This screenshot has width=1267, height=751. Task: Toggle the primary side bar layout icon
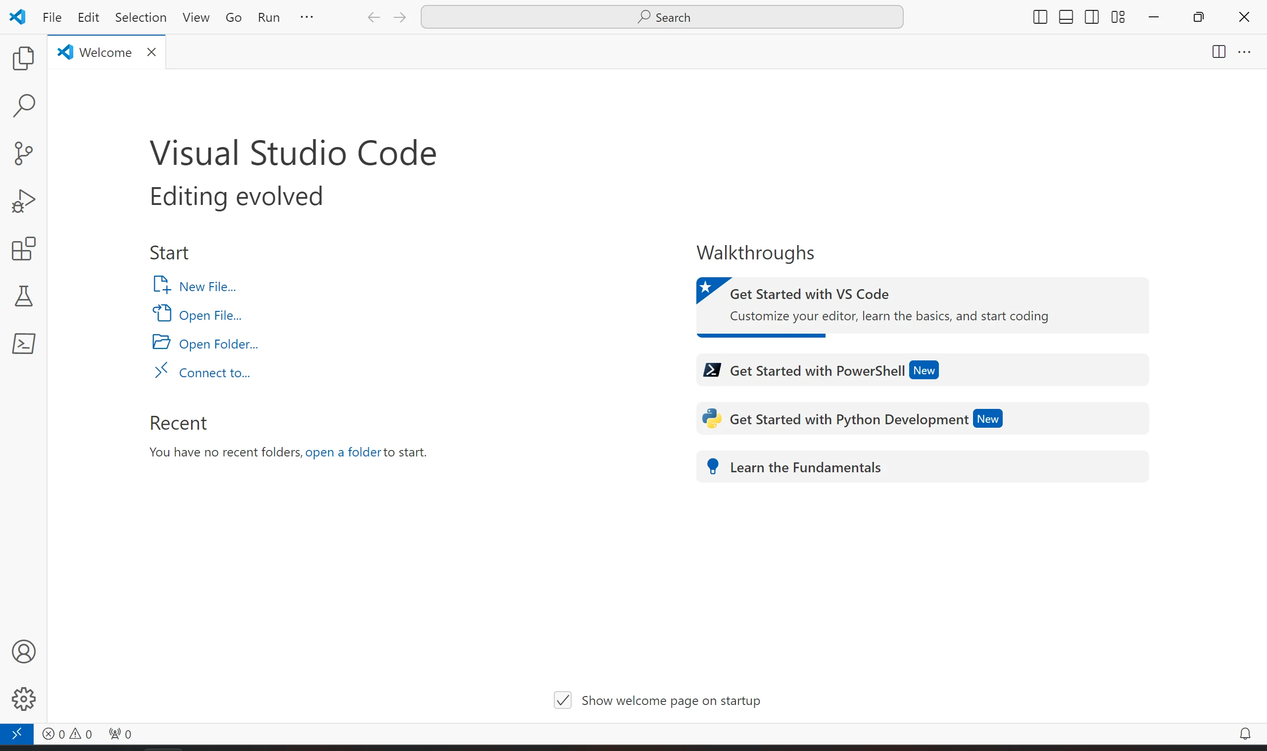click(x=1039, y=17)
